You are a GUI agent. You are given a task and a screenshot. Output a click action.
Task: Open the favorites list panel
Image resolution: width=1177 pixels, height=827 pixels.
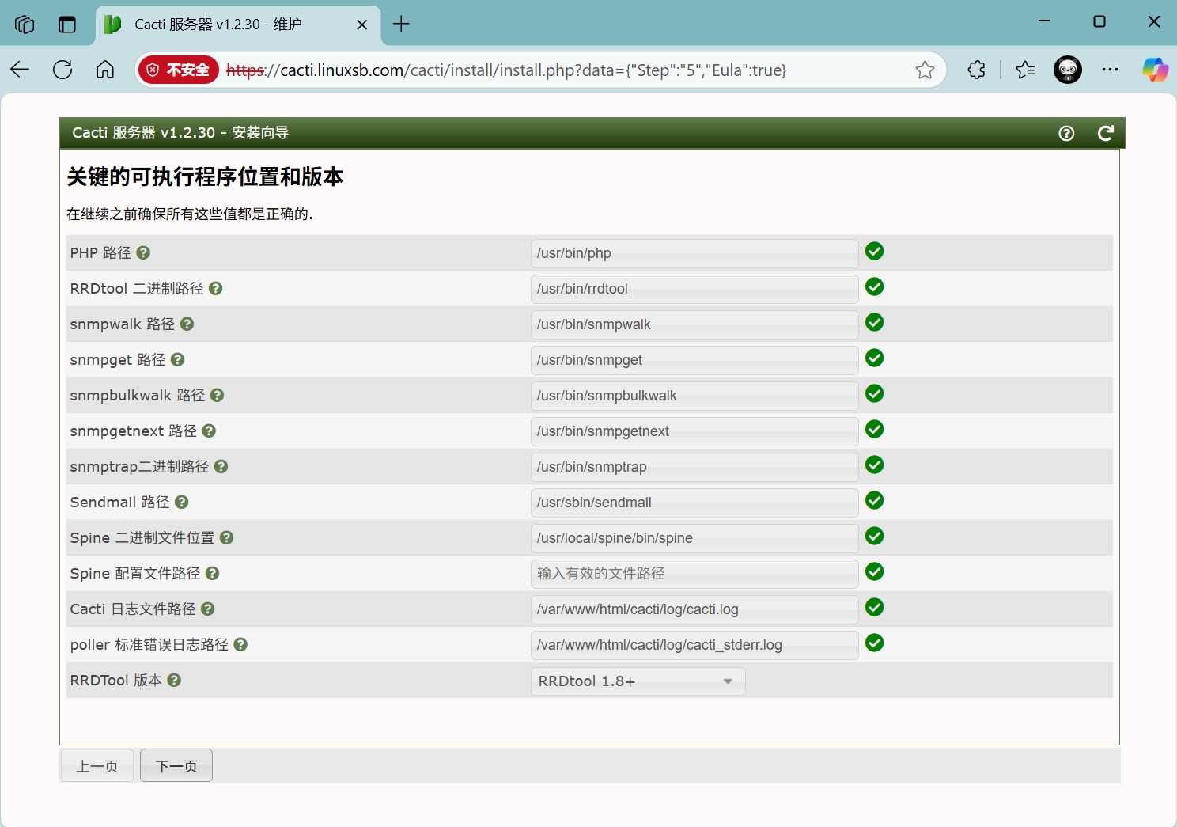(1025, 70)
